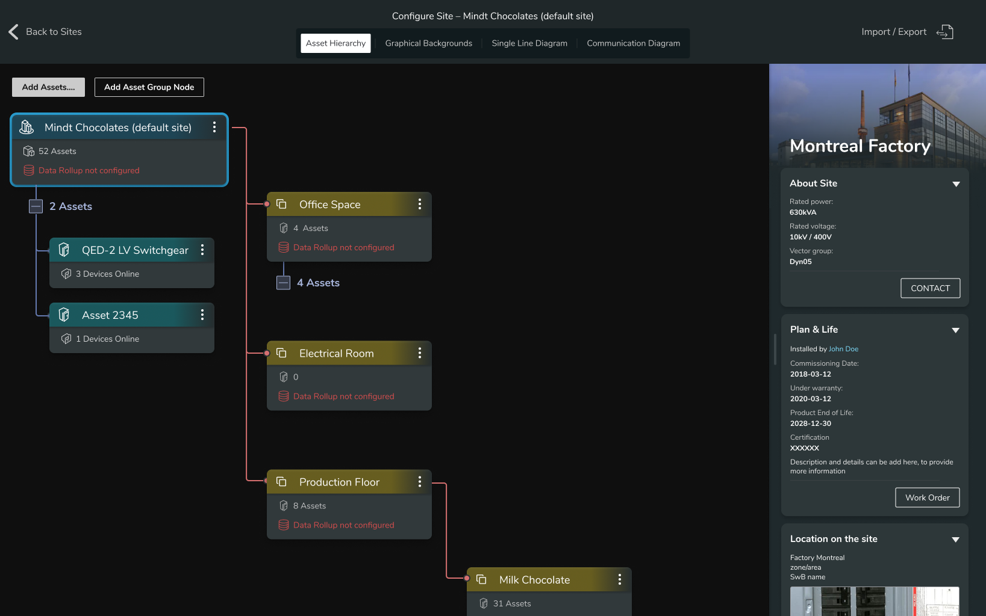Open the Graphical Backgrounds tab
986x616 pixels.
429,43
